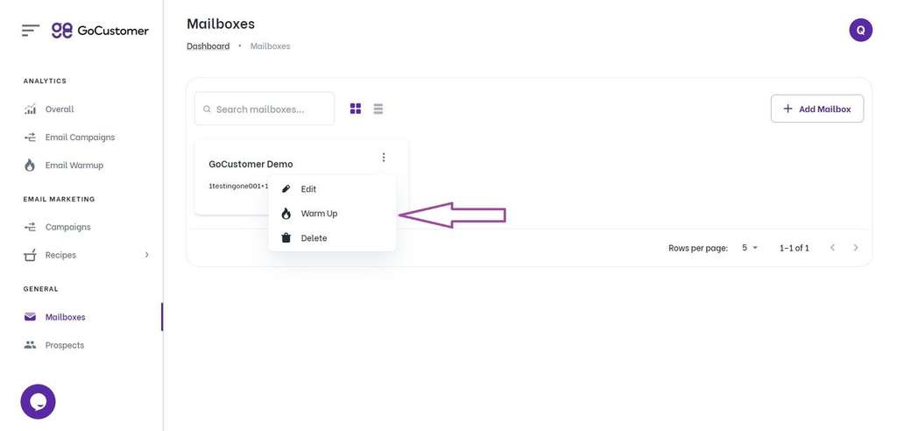Open the user avatar Q menu
The width and height of the screenshot is (897, 431).
click(860, 30)
